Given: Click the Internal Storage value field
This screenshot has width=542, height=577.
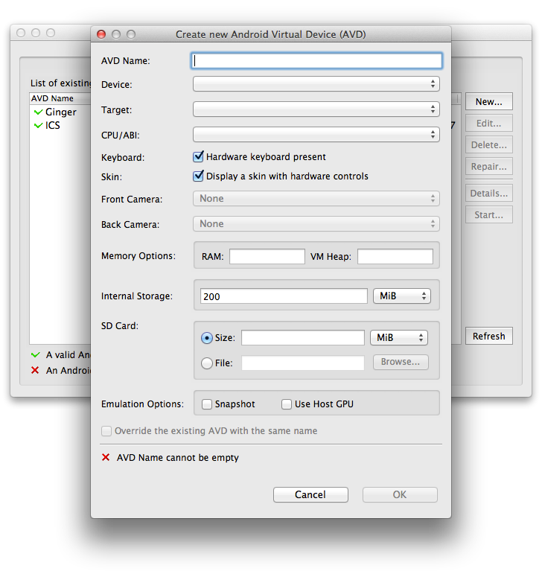Looking at the screenshot, I should point(284,296).
